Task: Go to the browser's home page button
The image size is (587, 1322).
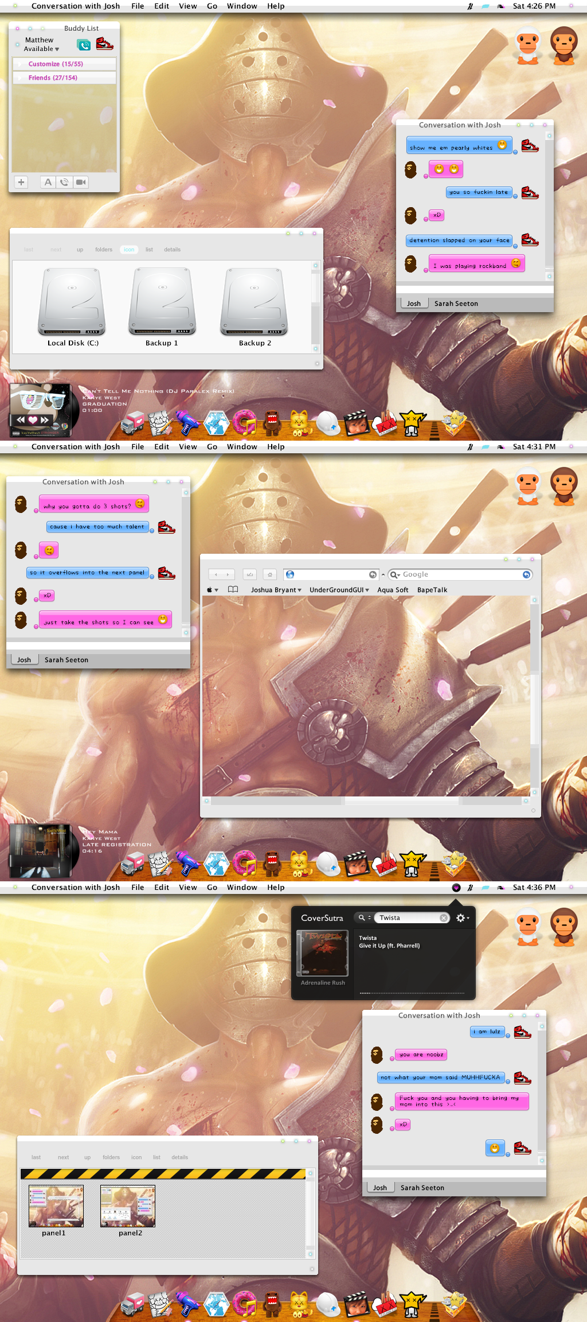Action: [269, 574]
